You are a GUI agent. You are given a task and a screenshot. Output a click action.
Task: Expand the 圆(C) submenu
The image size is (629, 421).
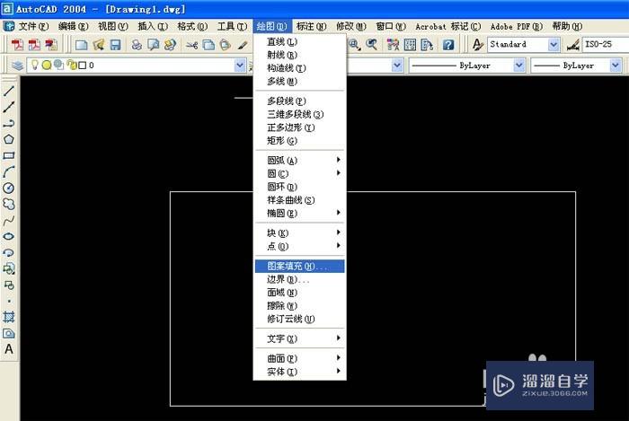tap(299, 173)
